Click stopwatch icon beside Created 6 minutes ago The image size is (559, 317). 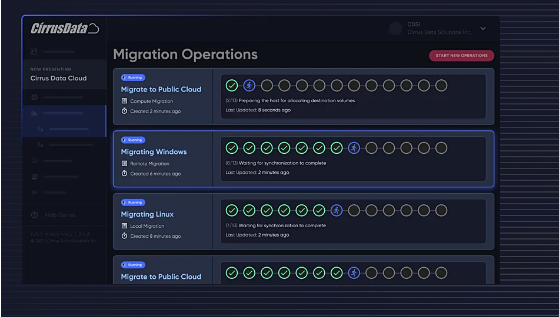click(124, 174)
